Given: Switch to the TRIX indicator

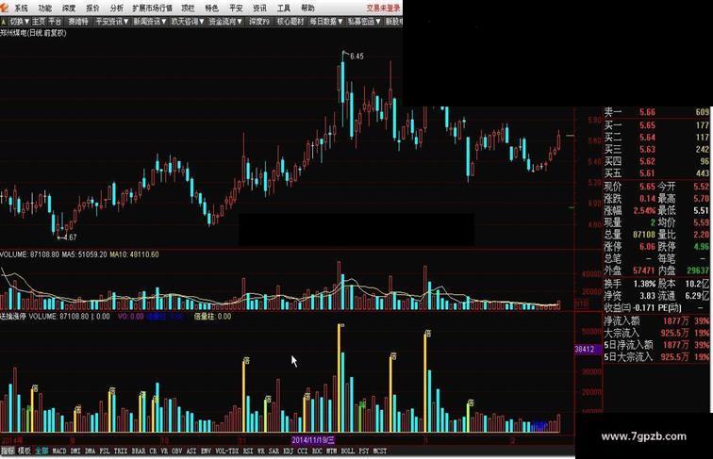Looking at the screenshot, I should pyautogui.click(x=121, y=451).
